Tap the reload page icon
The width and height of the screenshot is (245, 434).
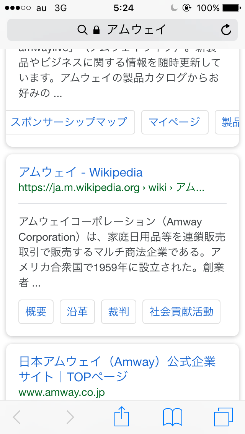pos(226,29)
